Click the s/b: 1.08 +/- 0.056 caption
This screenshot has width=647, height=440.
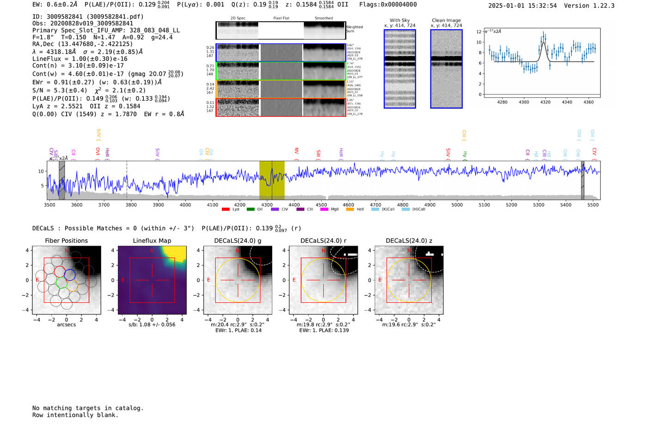point(152,325)
